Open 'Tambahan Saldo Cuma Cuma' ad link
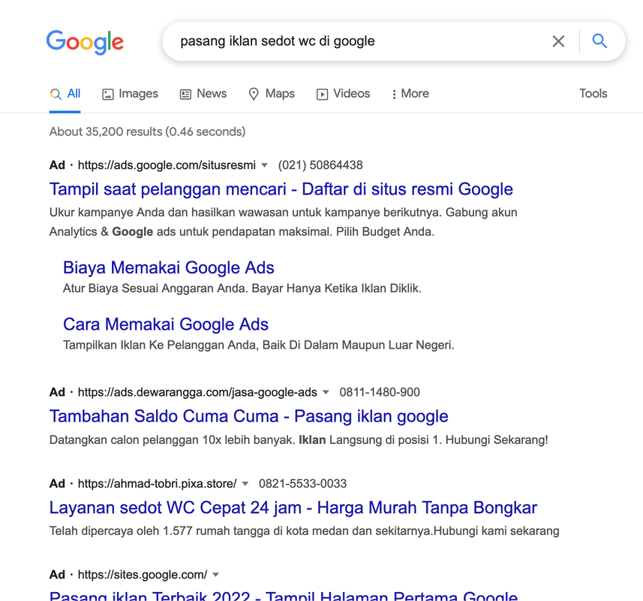 pyautogui.click(x=248, y=416)
